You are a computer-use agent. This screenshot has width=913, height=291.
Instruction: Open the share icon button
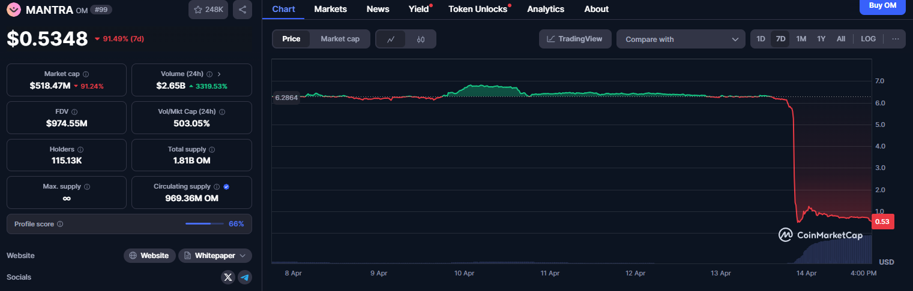tap(243, 10)
